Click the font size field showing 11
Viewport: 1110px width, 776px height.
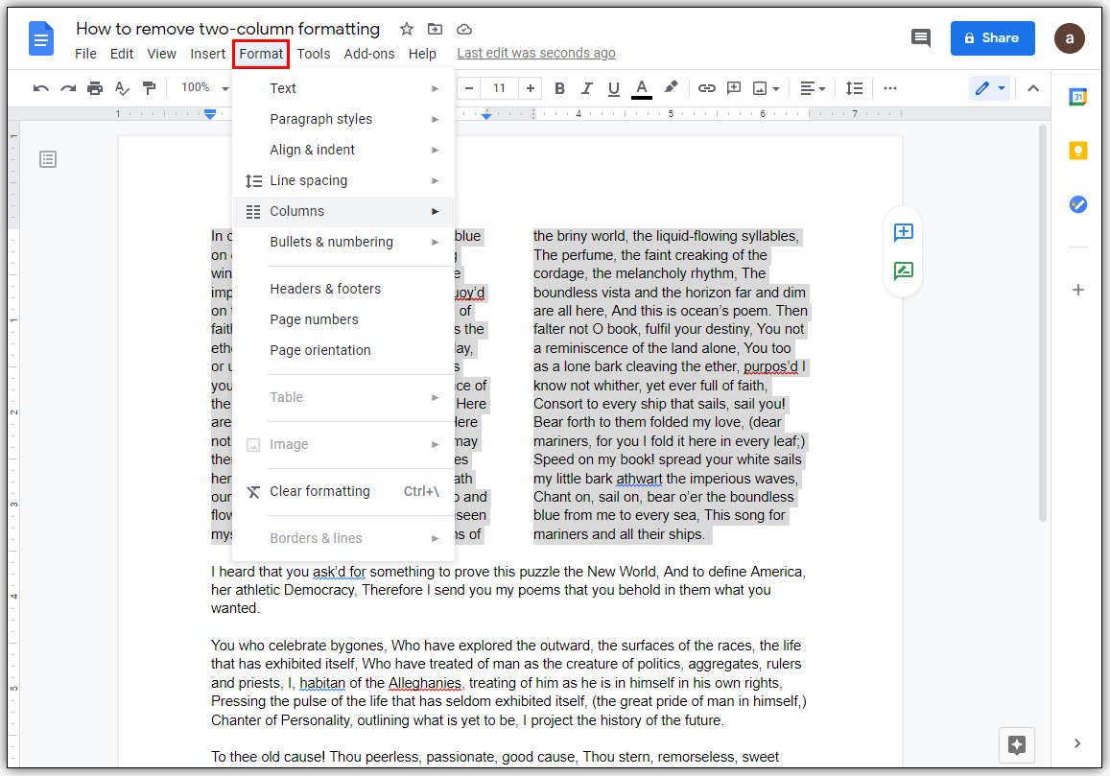pyautogui.click(x=499, y=88)
